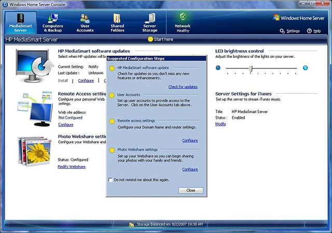Click yellow dot beside User Accounts step
The height and width of the screenshot is (233, 332).
tap(112, 95)
